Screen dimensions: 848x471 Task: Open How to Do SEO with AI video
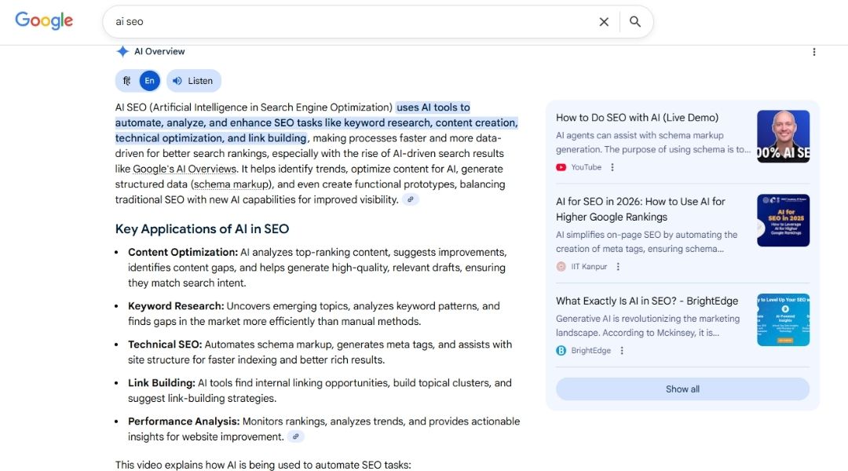click(637, 118)
